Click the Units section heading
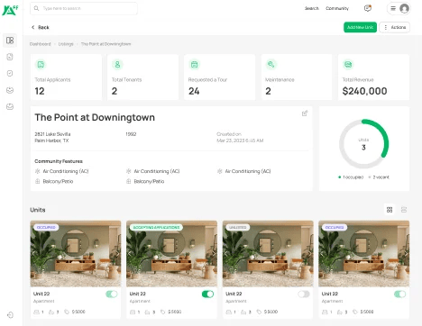This screenshot has height=326, width=422. 38,210
